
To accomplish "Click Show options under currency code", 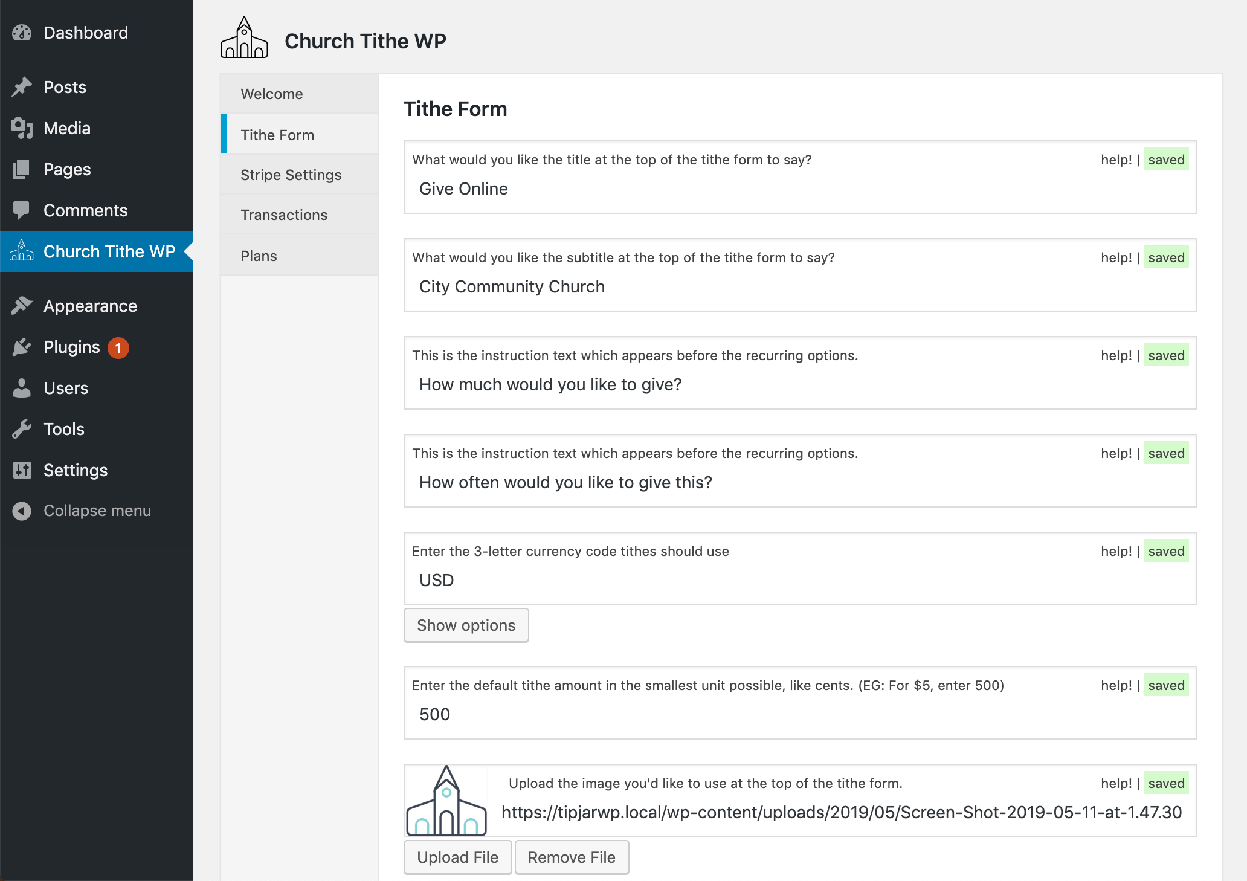I will pyautogui.click(x=466, y=625).
